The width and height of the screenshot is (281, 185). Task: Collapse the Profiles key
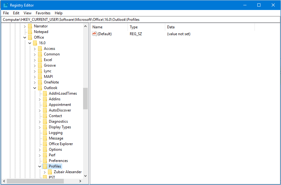point(40,167)
